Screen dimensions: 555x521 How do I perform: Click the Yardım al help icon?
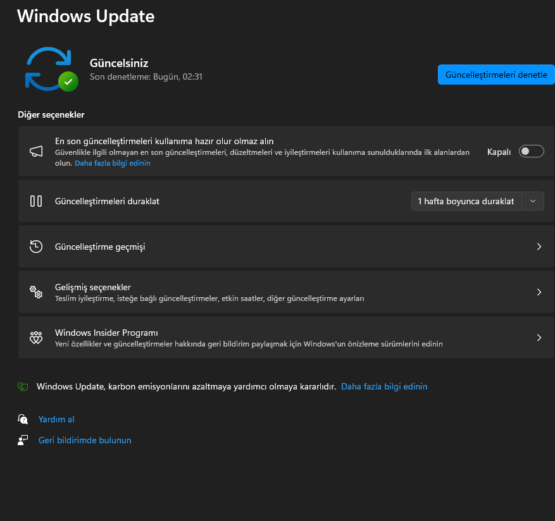point(23,419)
